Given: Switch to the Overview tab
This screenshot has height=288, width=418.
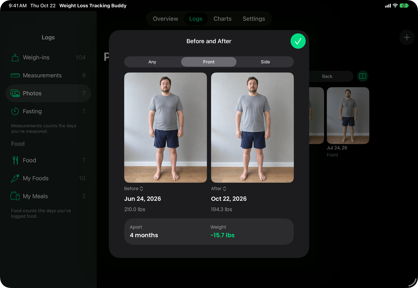Looking at the screenshot, I should pos(165,19).
